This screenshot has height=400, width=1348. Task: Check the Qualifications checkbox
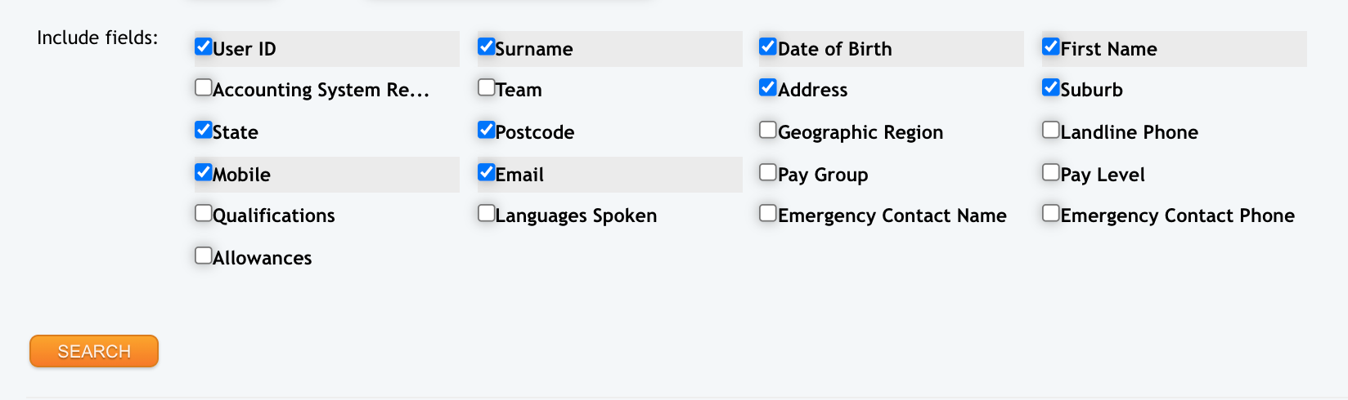[x=204, y=213]
